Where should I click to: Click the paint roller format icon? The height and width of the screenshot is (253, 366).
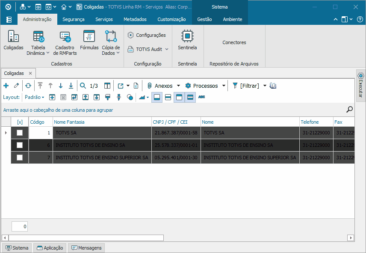tap(108, 97)
